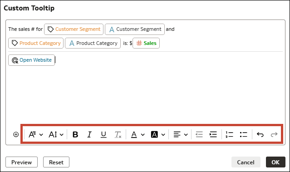
Task: Select the Customer Segment text value chip
Action: (x=135, y=29)
